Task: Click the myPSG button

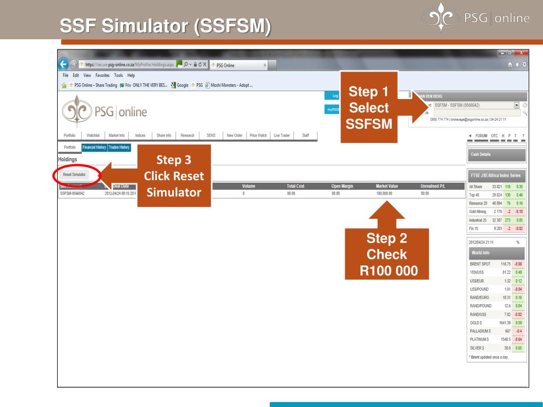Action: 333,109
